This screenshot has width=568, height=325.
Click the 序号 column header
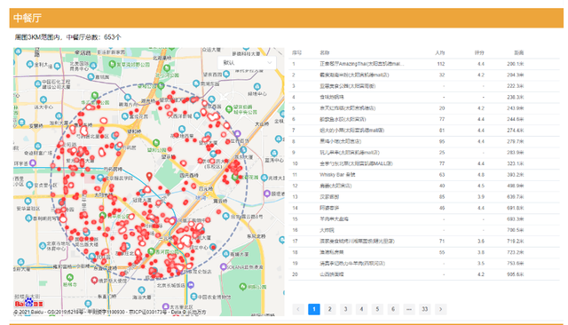point(296,53)
